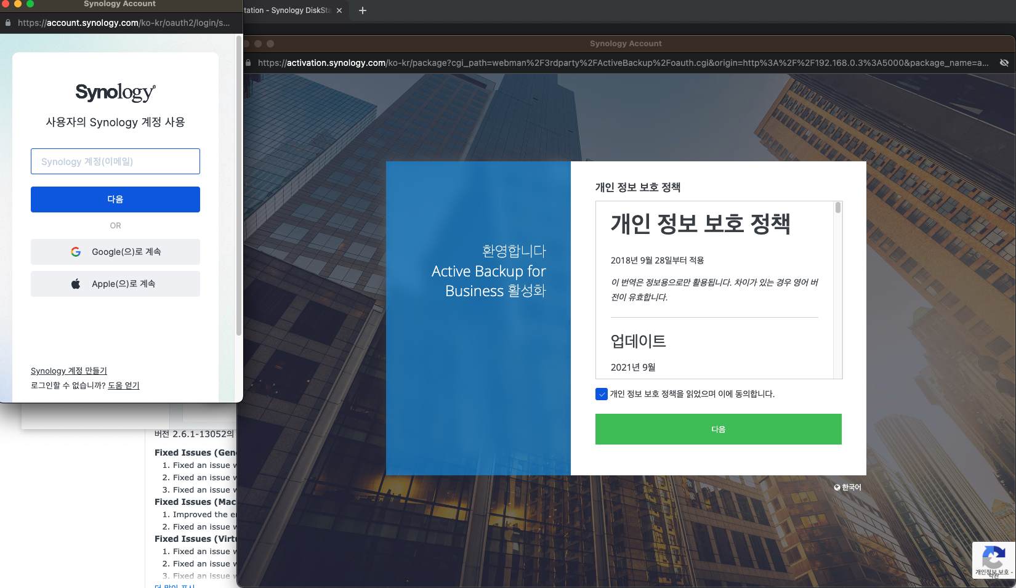Click the crossed-eye icon in activation address bar

(1004, 63)
